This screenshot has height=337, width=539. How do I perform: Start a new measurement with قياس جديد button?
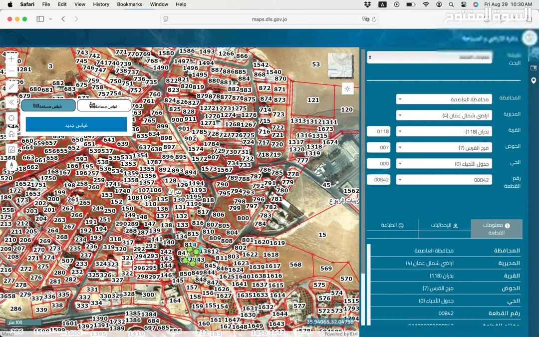click(x=76, y=125)
